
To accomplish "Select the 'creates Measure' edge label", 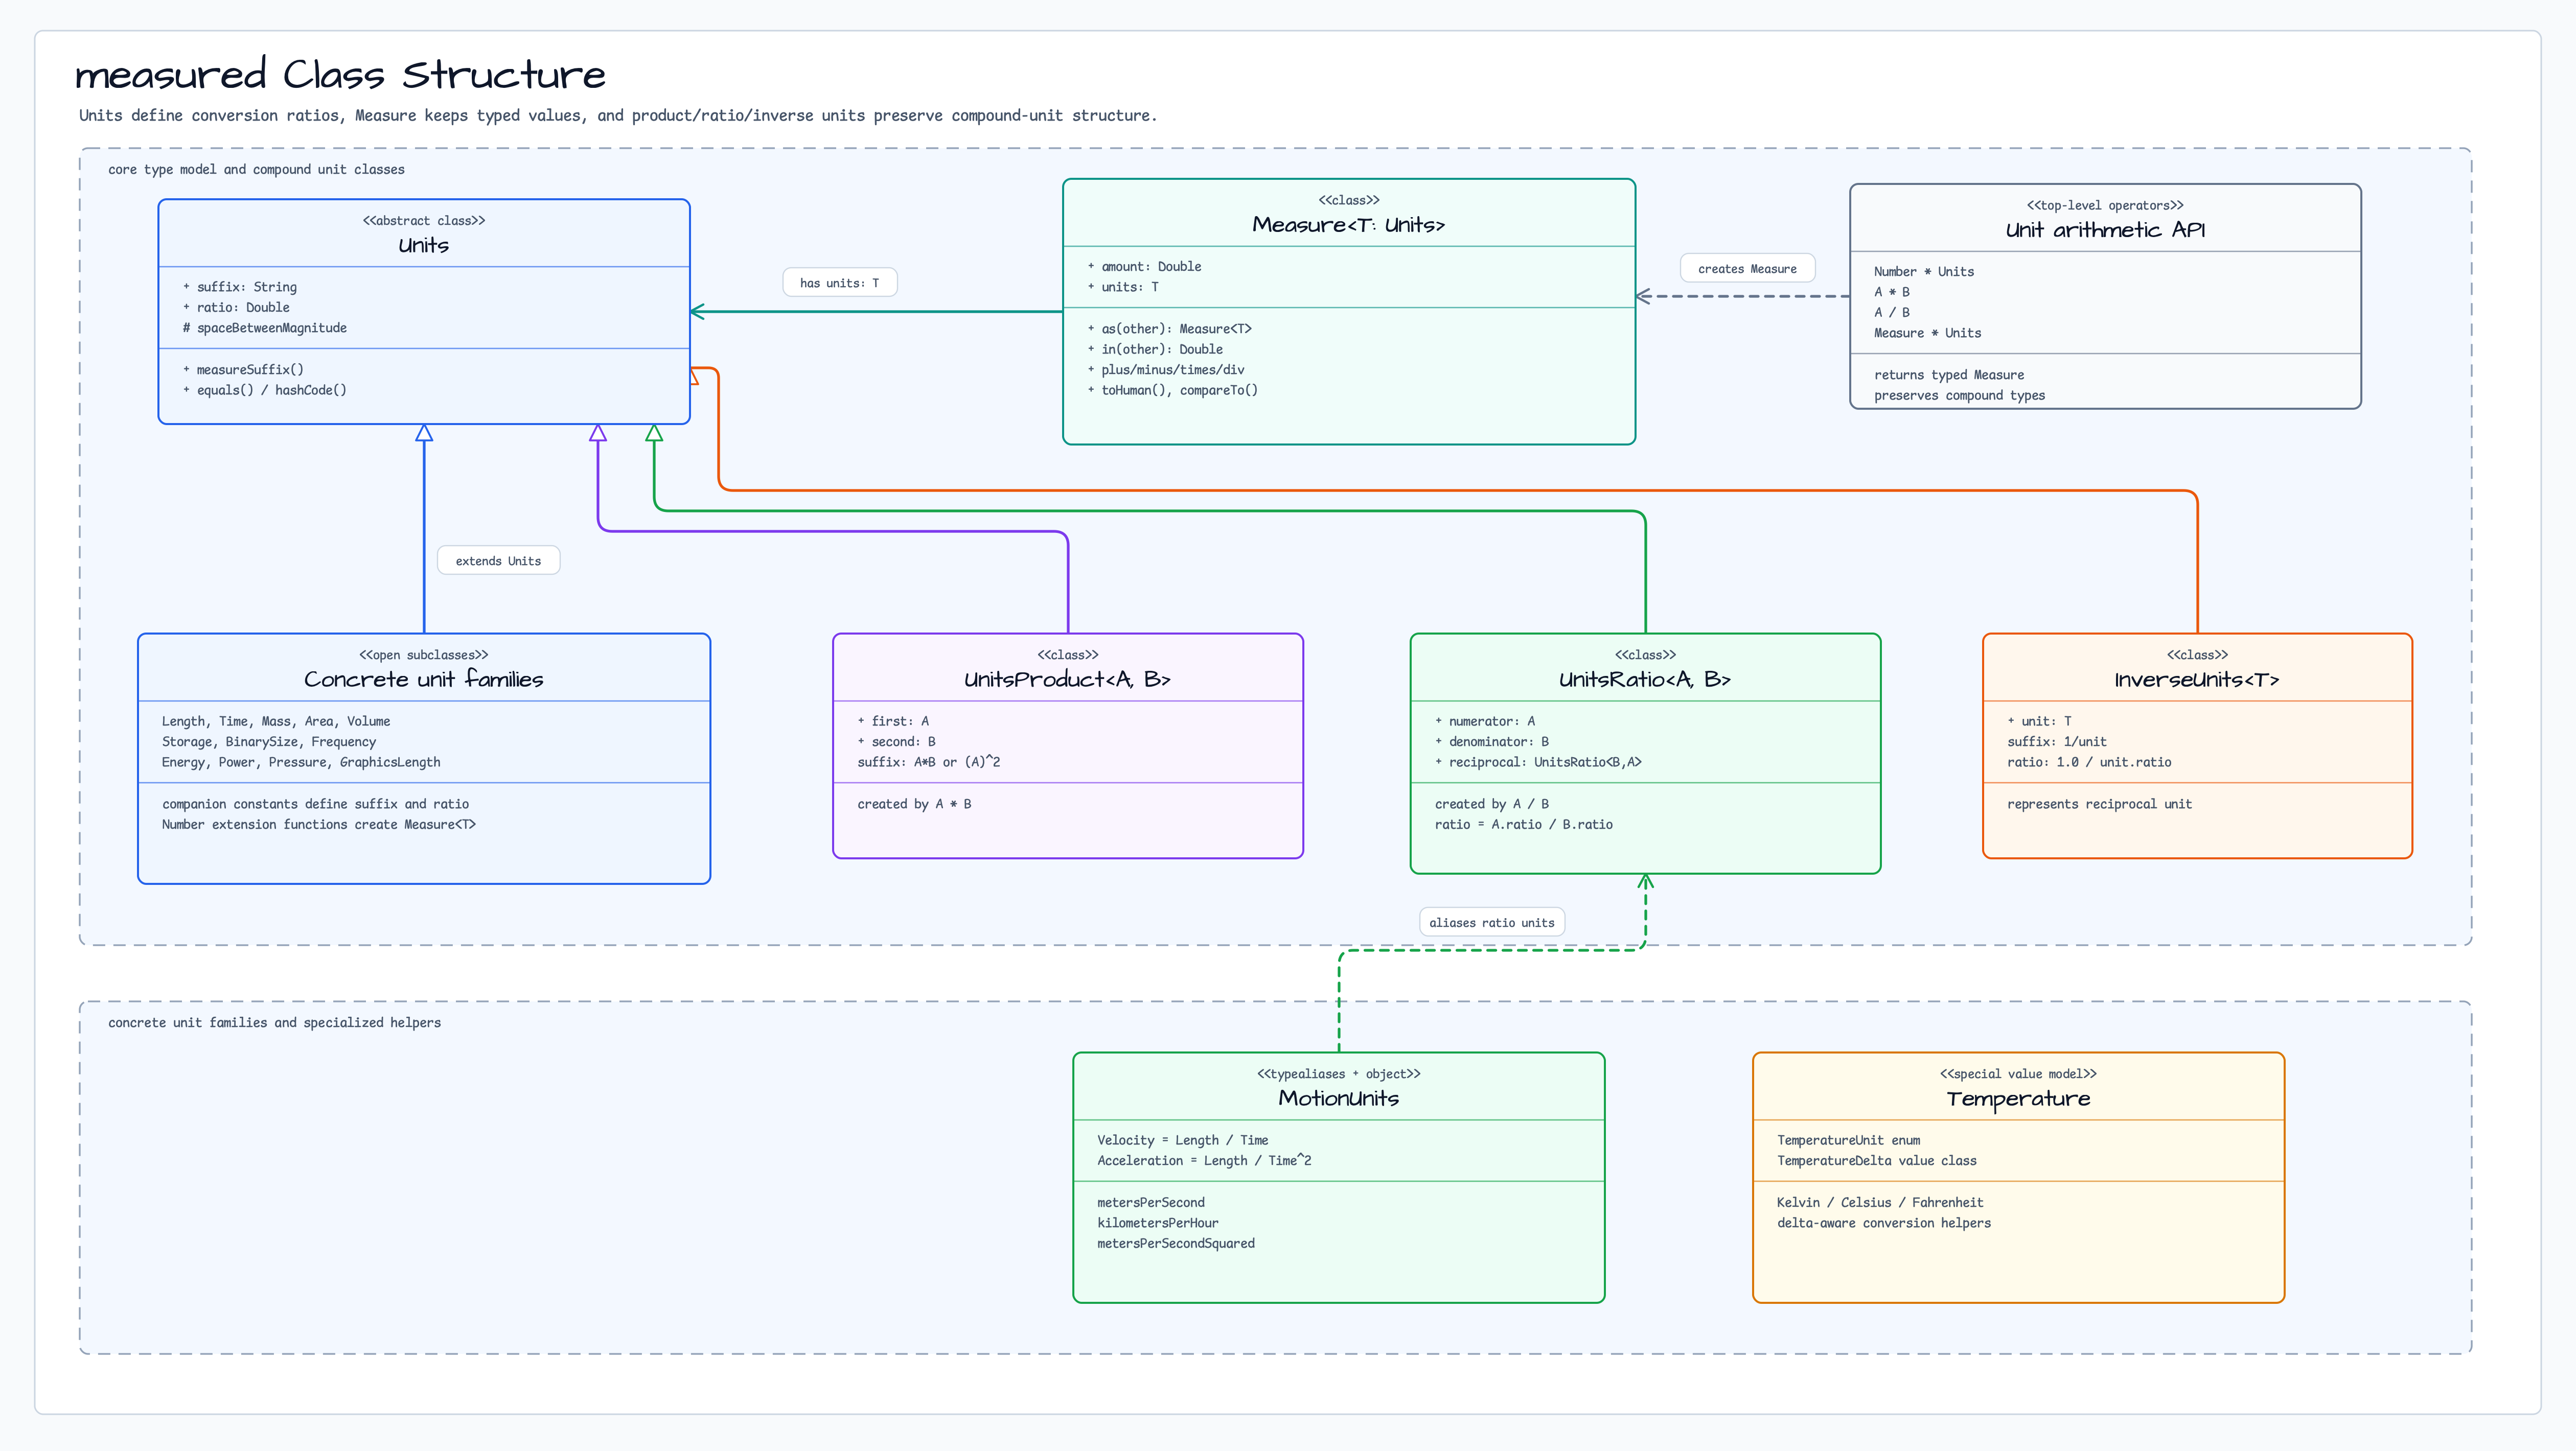I will coord(1747,269).
